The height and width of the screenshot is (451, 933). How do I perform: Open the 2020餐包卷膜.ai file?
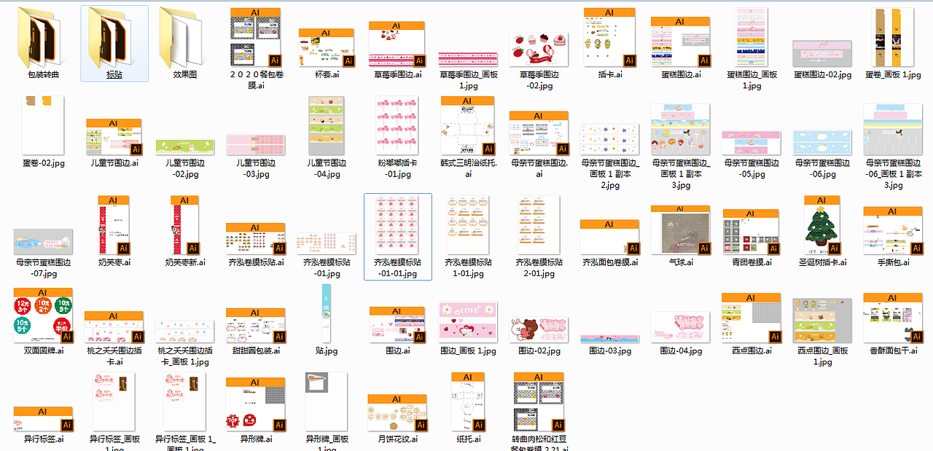(255, 35)
